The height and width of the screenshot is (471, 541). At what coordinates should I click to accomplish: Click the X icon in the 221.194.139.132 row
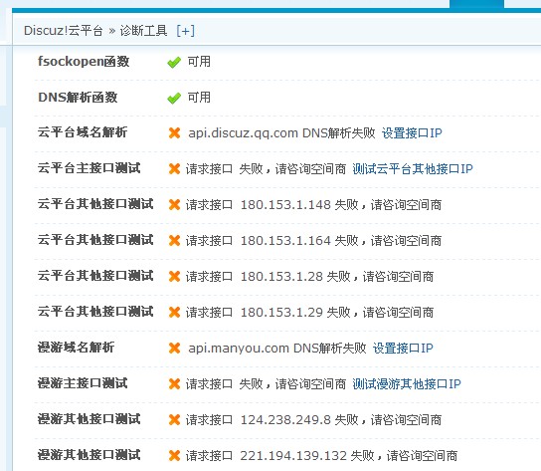pos(175,456)
